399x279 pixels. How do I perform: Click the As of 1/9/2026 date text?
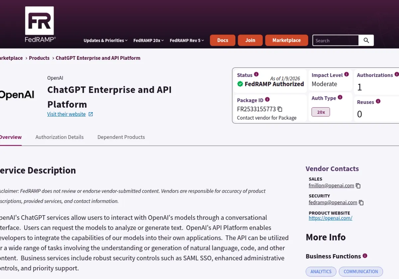pyautogui.click(x=285, y=78)
